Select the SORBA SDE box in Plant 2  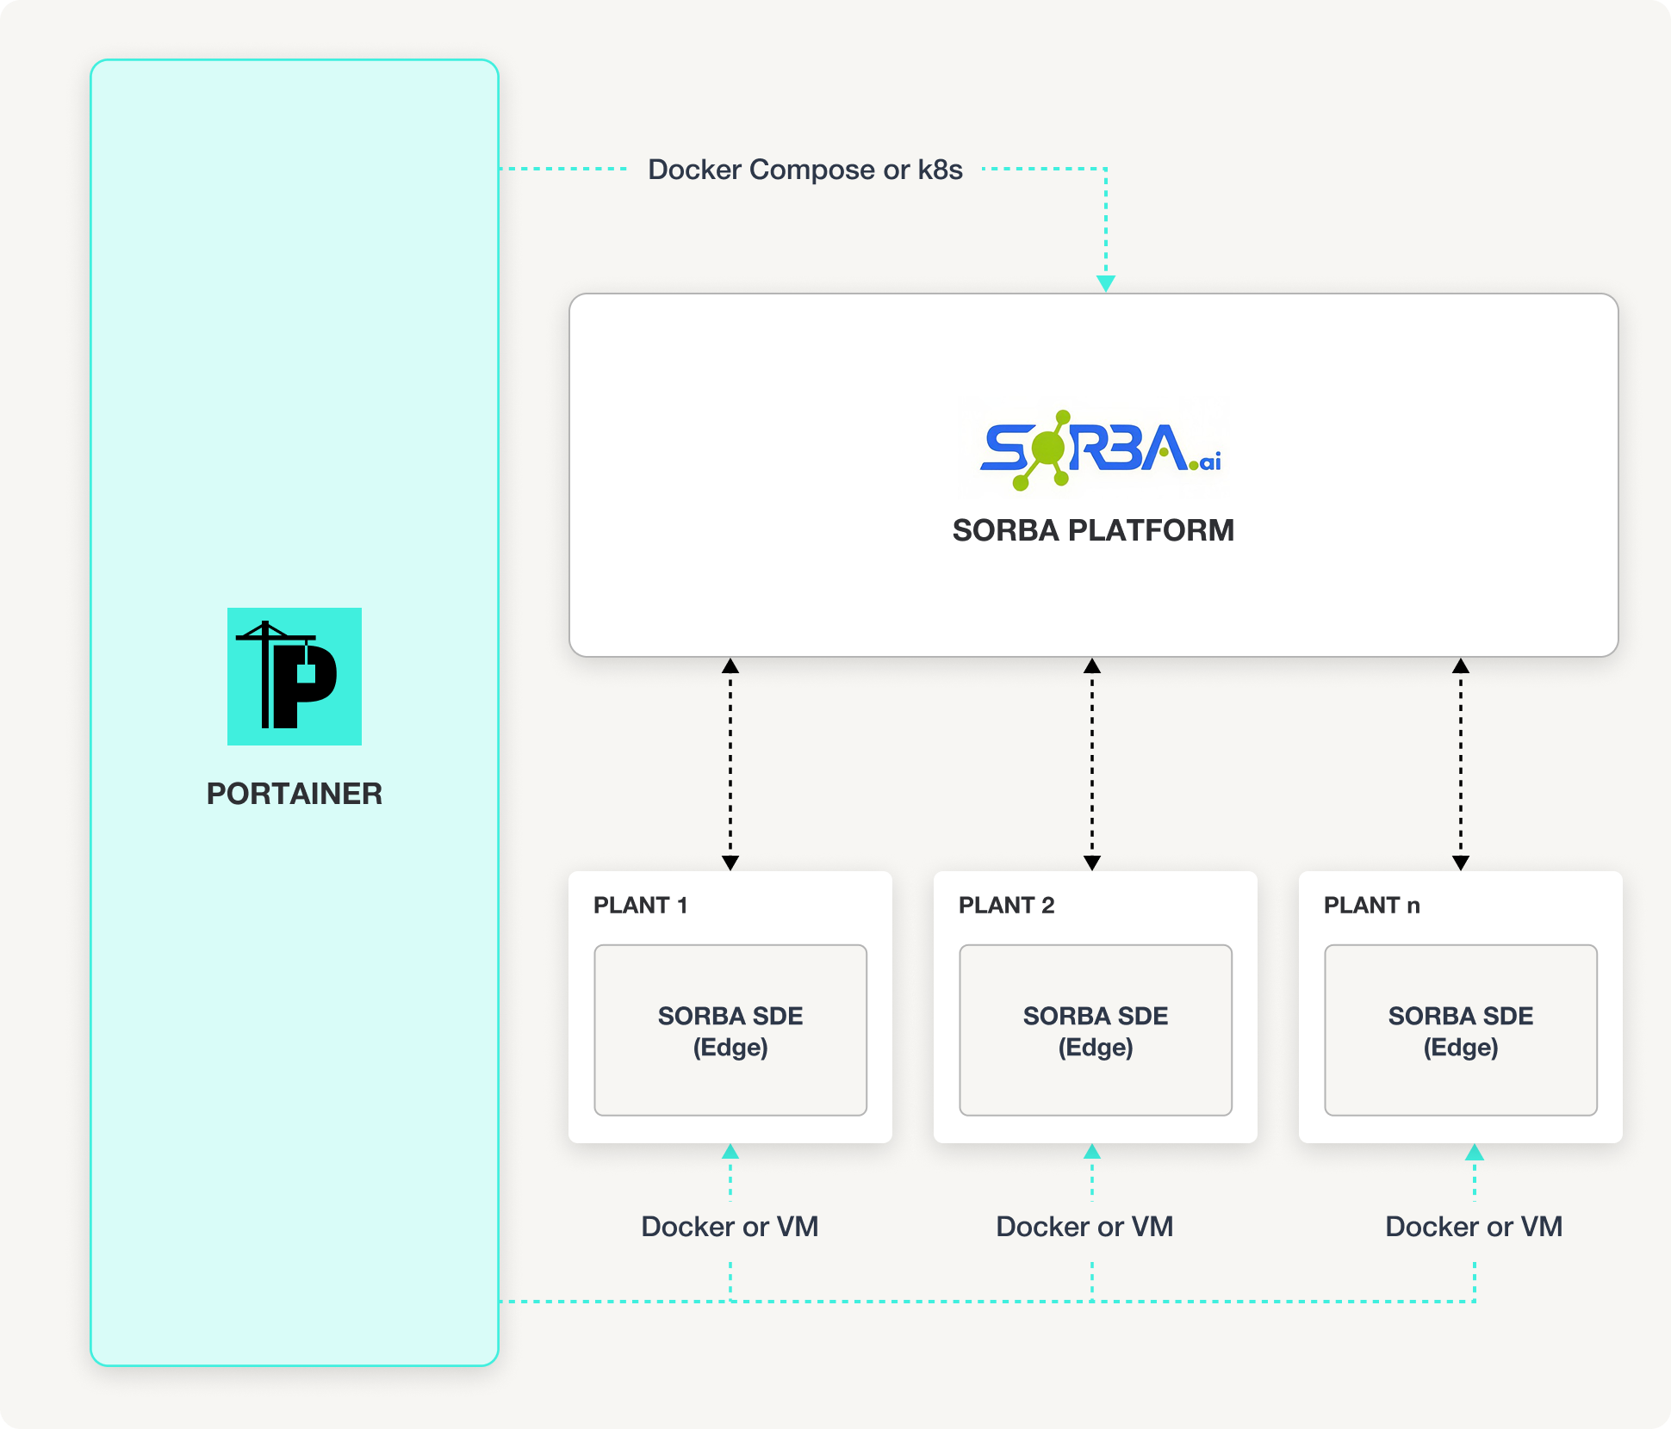coord(1096,1030)
